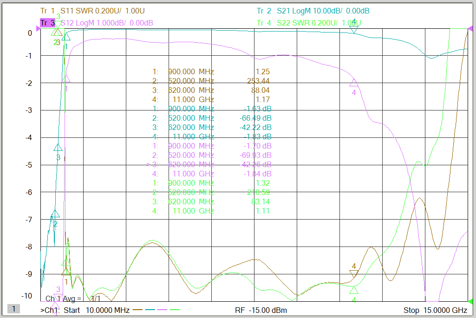The image size is (476, 318).
Task: Click marker readout 900.000 MHz -1.63 dB
Action: pos(212,109)
